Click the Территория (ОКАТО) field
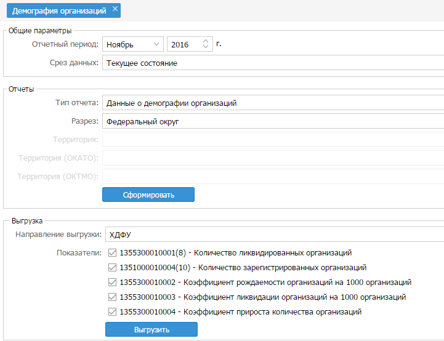Viewport: 444px width, 341px height. (x=273, y=158)
